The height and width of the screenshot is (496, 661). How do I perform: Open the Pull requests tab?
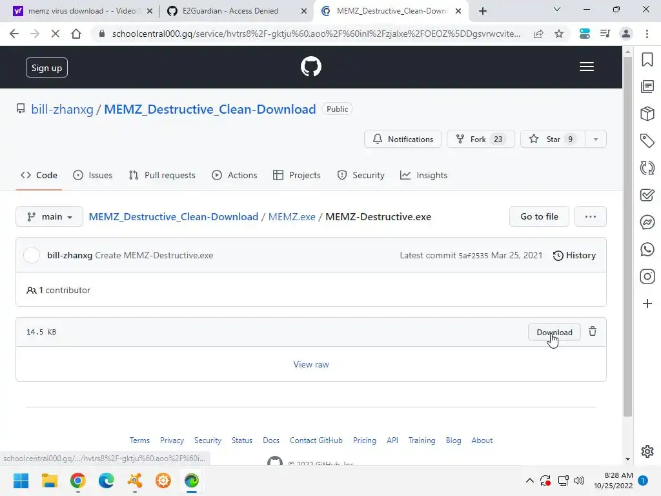tap(162, 175)
